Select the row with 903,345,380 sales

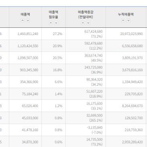73,70
